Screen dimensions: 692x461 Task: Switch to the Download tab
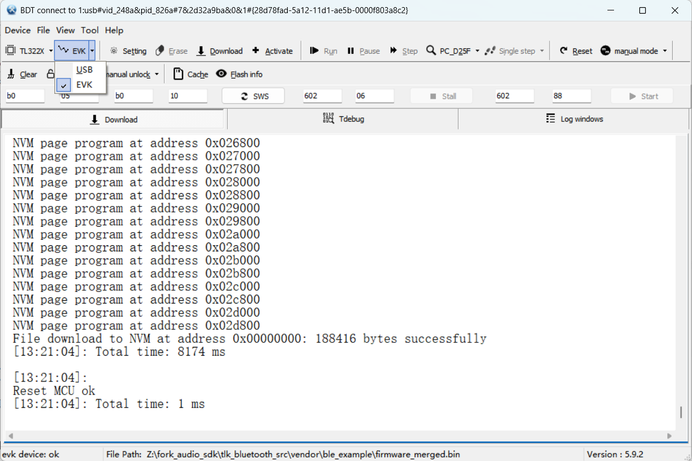114,119
